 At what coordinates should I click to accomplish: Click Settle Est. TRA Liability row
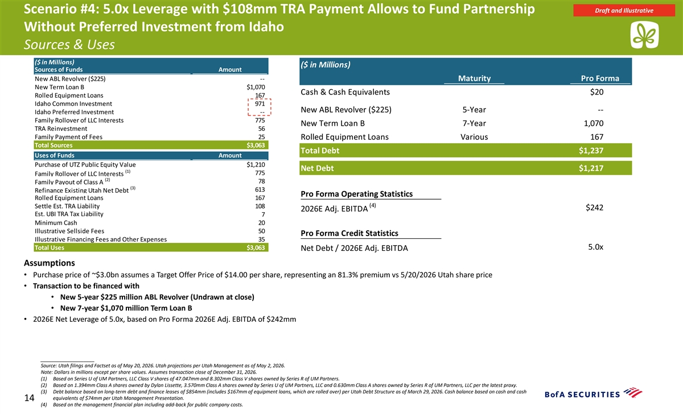coord(150,206)
